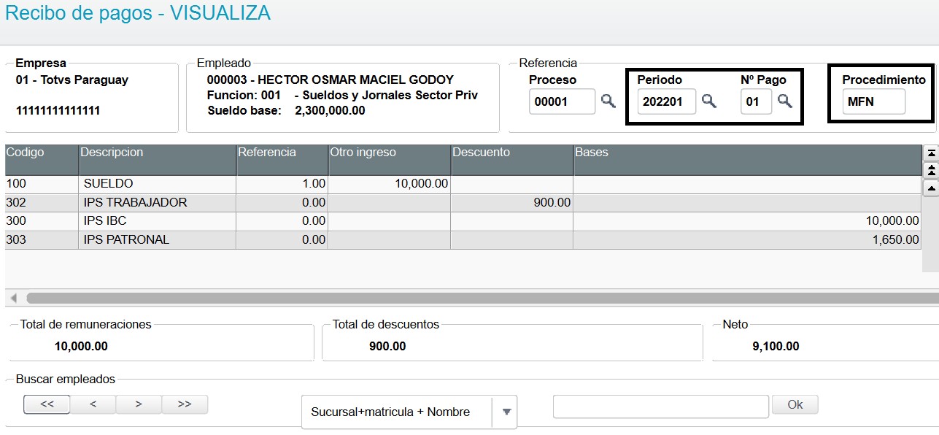Click code 100 cell in the grid
This screenshot has height=435, width=939.
42,184
